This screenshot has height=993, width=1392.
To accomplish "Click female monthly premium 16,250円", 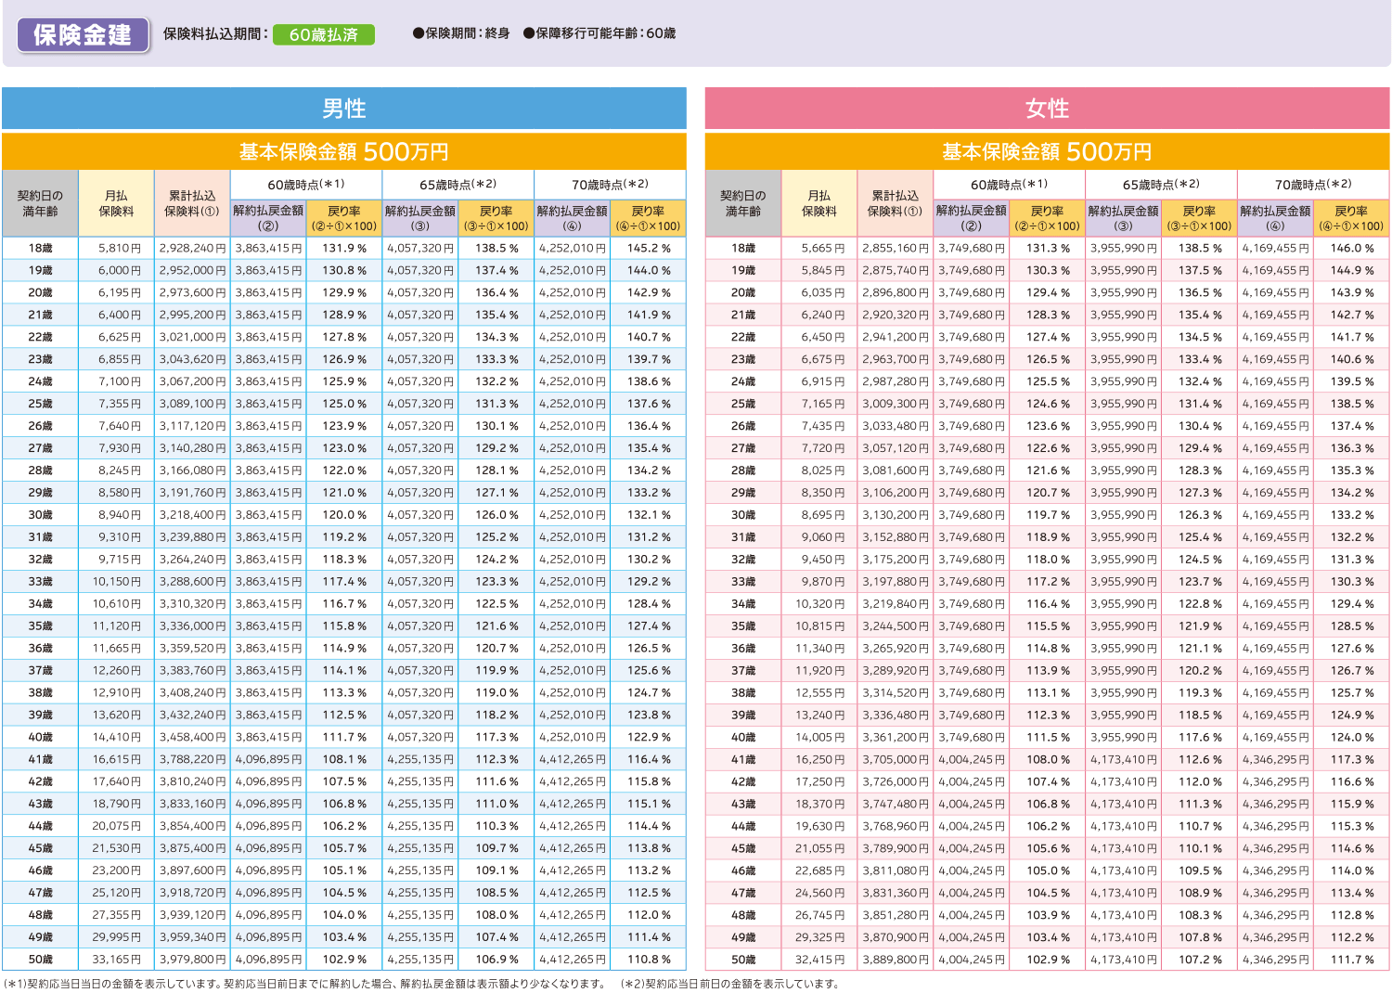I will pos(820,760).
